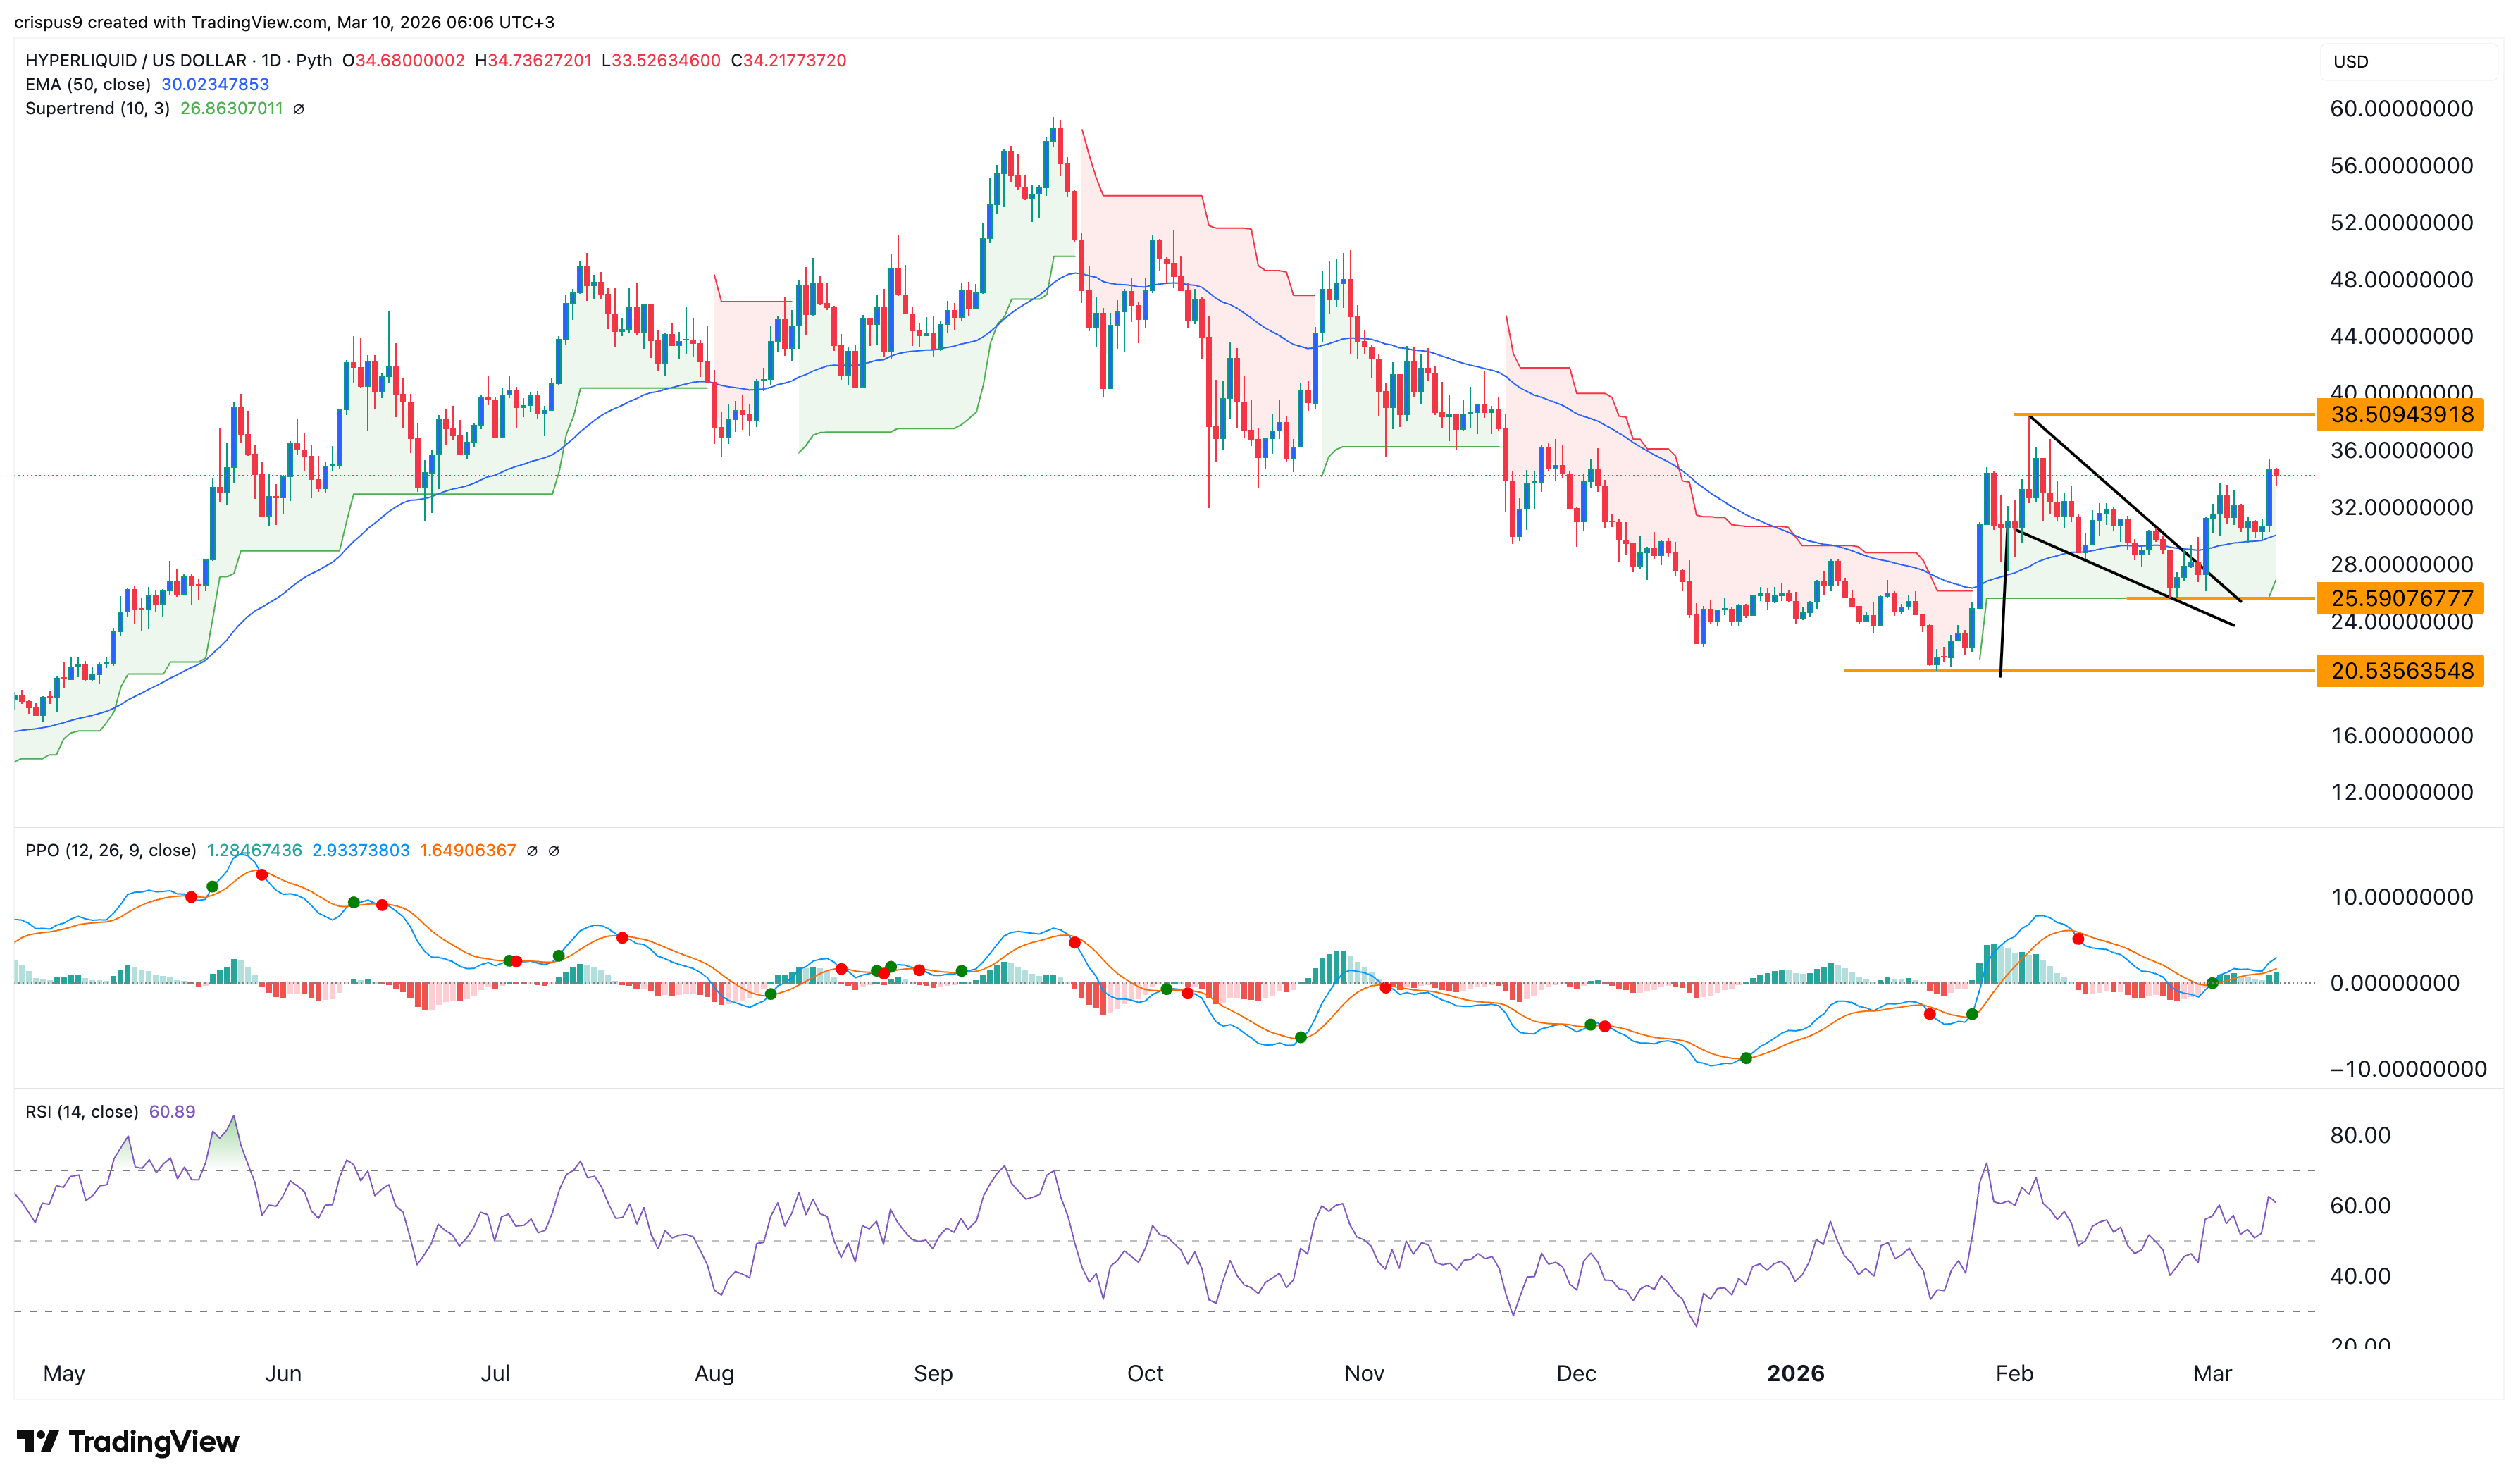This screenshot has width=2518, height=1484.
Task: Click the Mar label on the time axis
Action: click(x=2212, y=1374)
